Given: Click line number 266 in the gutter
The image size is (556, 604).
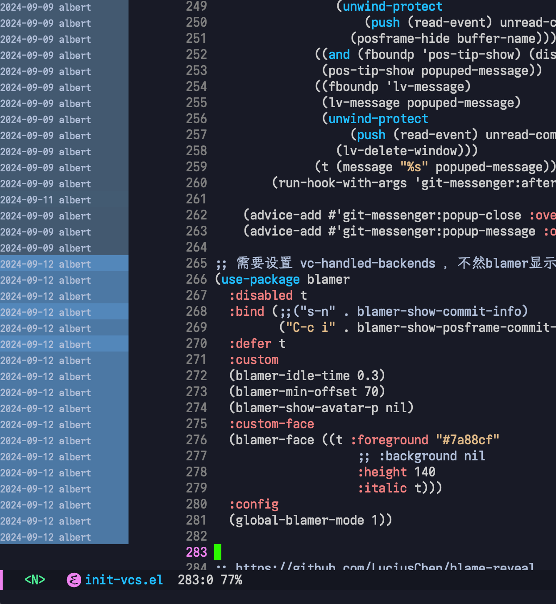Looking at the screenshot, I should (x=196, y=279).
